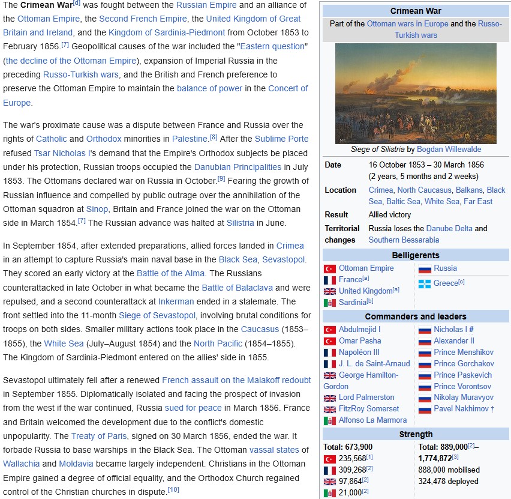Follow the Concert of Europe link
Screen dimensions: 511x499
tap(288, 88)
